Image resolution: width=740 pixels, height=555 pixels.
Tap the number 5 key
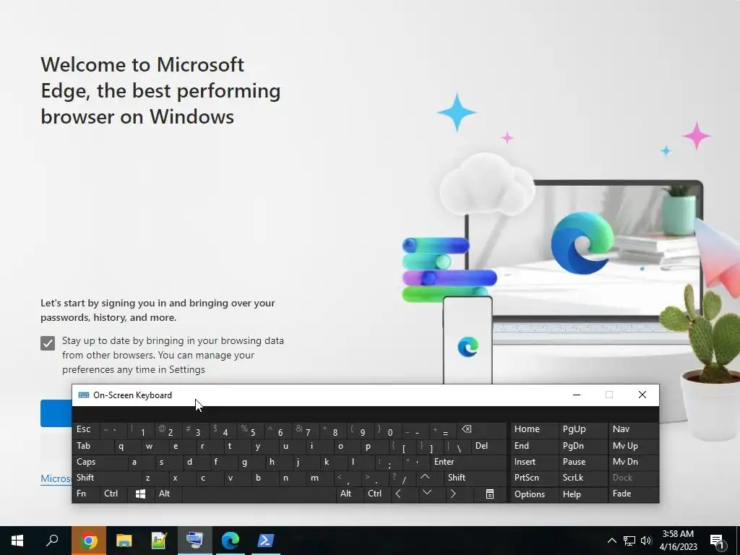click(x=249, y=429)
